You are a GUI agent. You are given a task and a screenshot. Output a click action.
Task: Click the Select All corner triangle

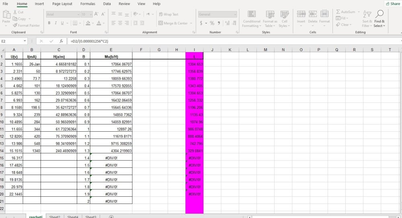(2, 50)
